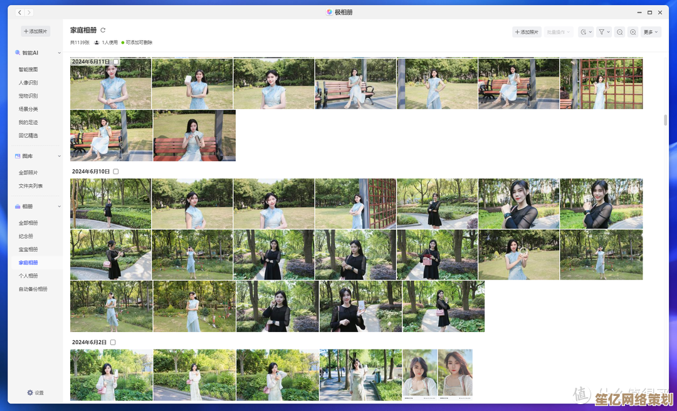Go back with the left arrow button
The width and height of the screenshot is (677, 411).
coord(19,12)
